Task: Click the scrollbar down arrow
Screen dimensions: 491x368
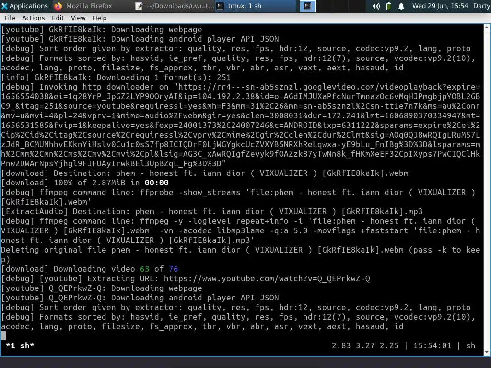Action: pyautogui.click(x=487, y=352)
